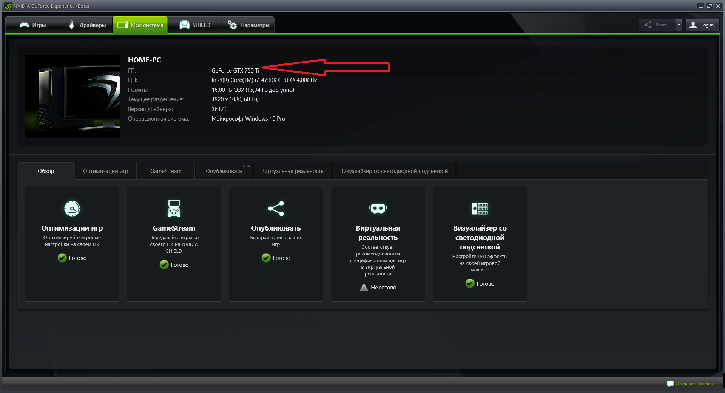This screenshot has width=725, height=393.
Task: Click the driver version 361.43
Action: click(x=219, y=109)
